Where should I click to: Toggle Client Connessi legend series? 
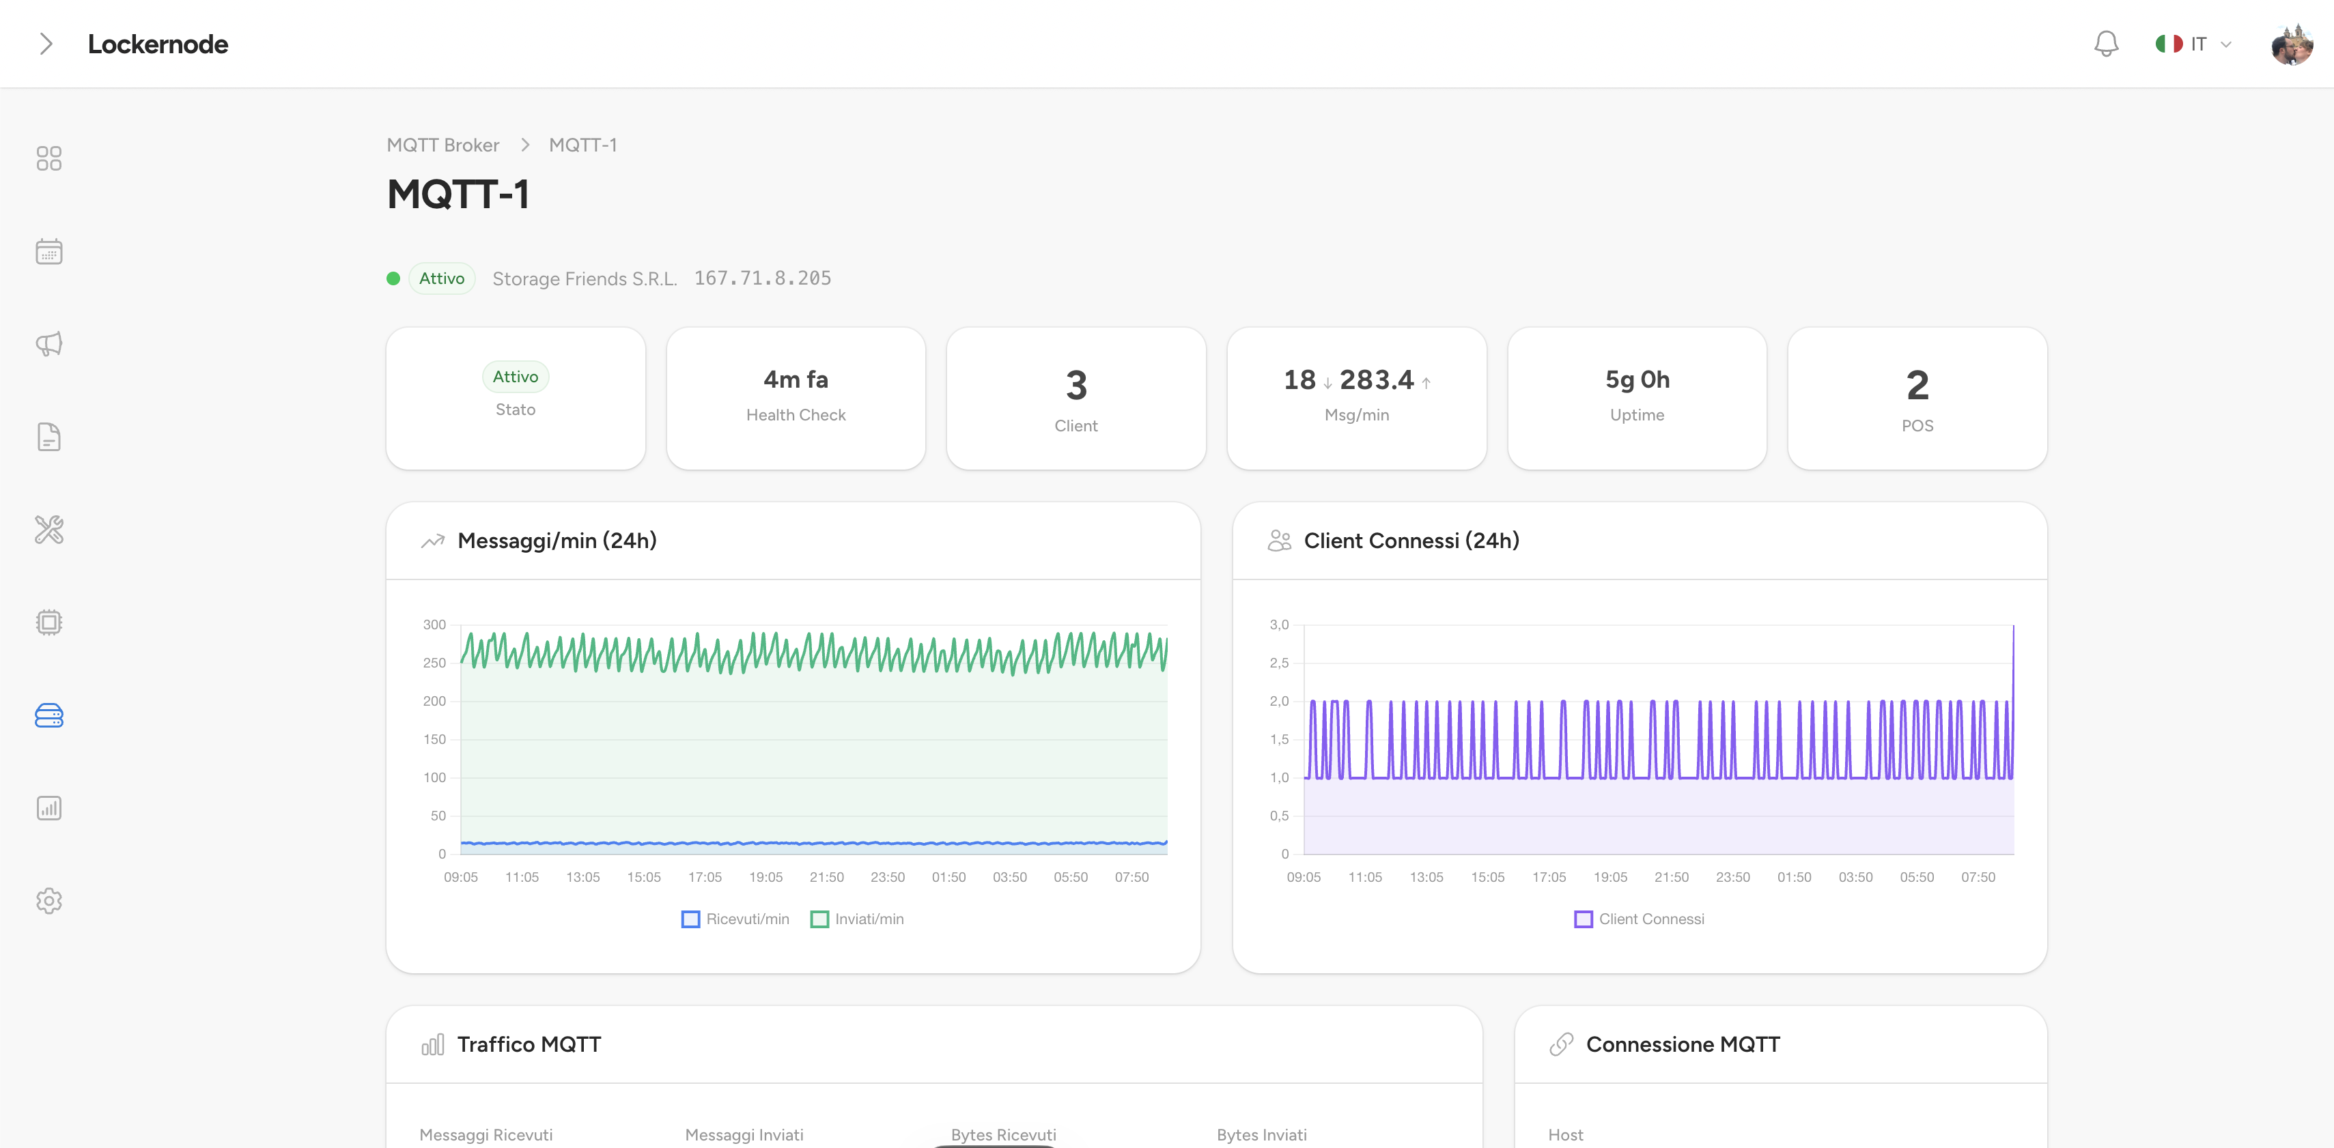(x=1639, y=919)
